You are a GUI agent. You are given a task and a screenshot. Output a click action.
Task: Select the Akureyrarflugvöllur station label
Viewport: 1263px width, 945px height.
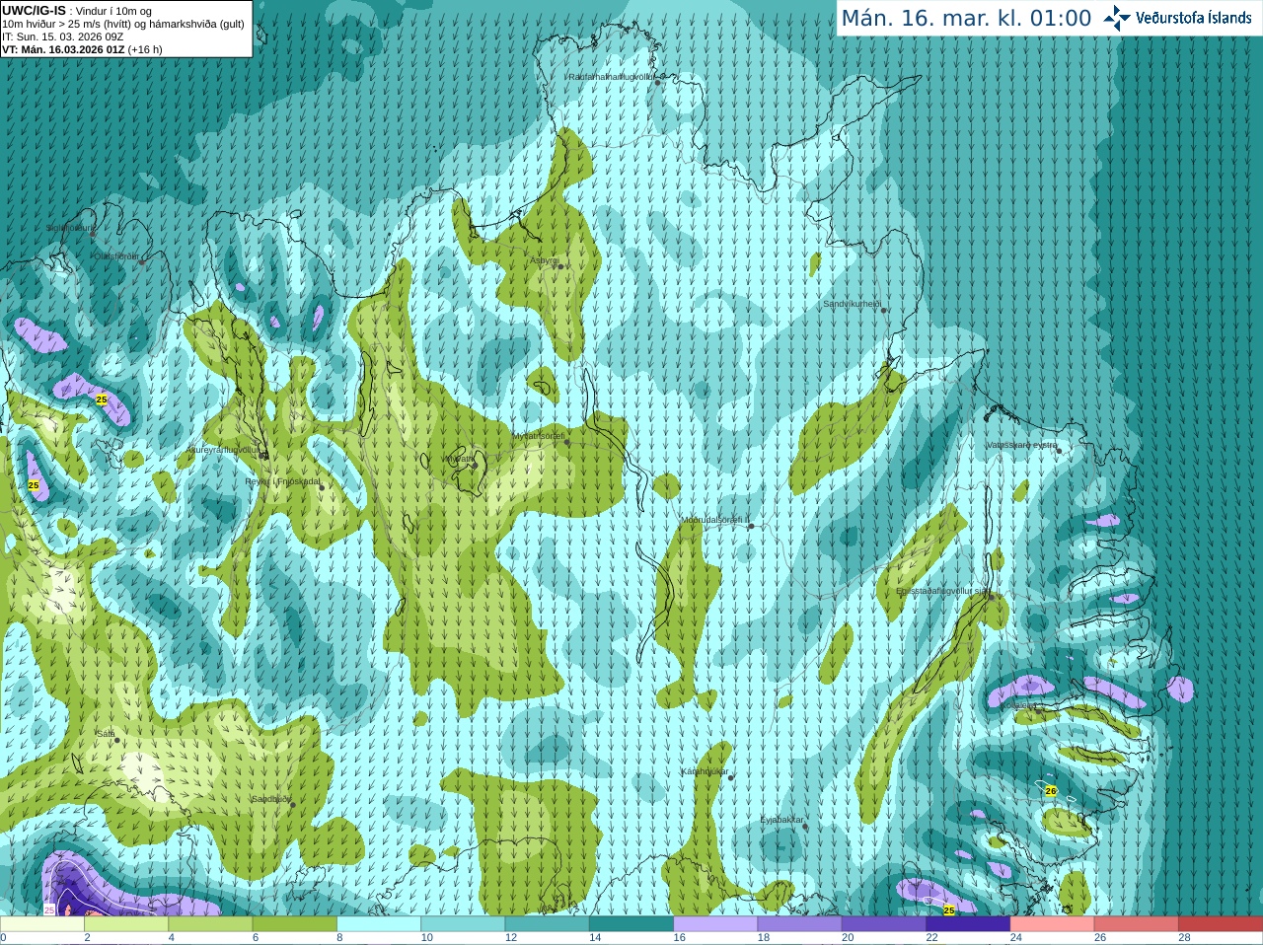(223, 450)
